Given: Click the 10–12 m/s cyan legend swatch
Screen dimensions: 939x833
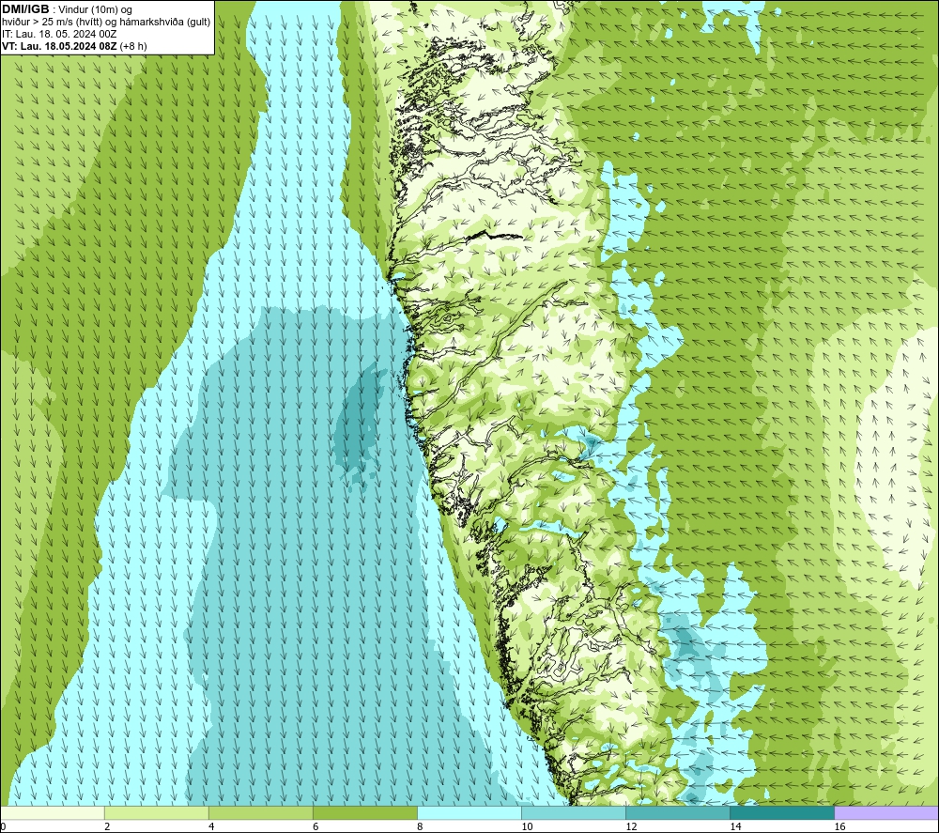Looking at the screenshot, I should click(573, 812).
